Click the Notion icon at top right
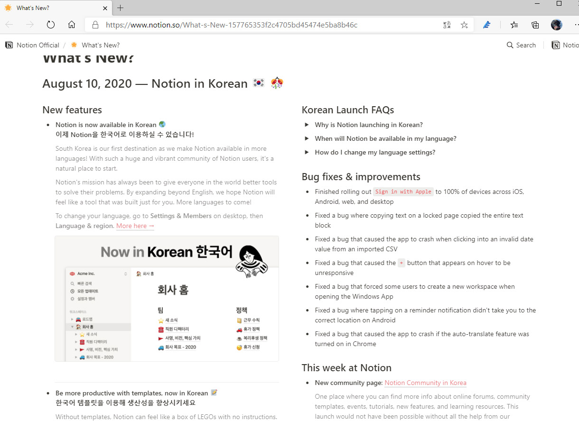Screen dimensions: 579x421 [555, 45]
